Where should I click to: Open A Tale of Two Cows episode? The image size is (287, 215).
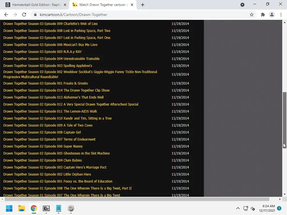tap(48, 125)
